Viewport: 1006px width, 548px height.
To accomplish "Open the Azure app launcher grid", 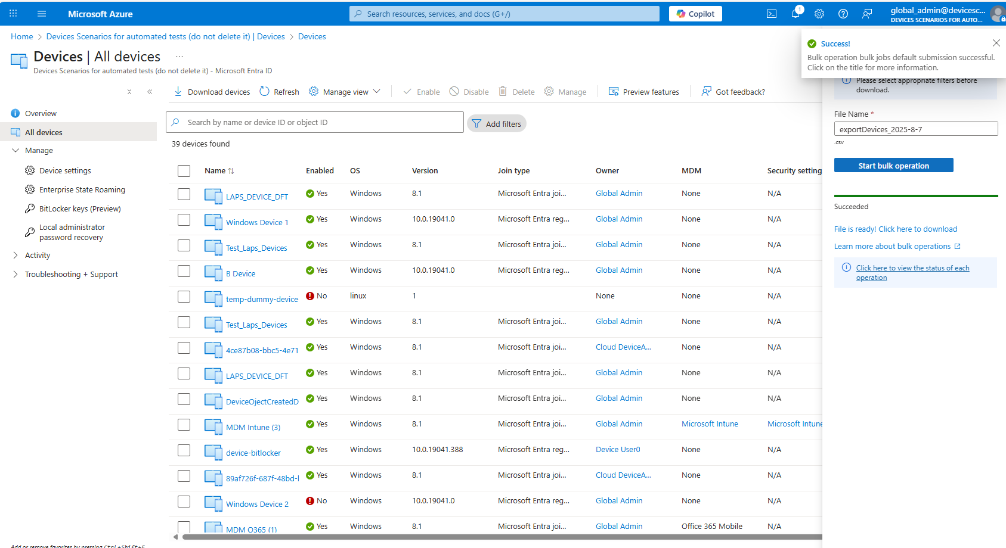I will coord(13,14).
